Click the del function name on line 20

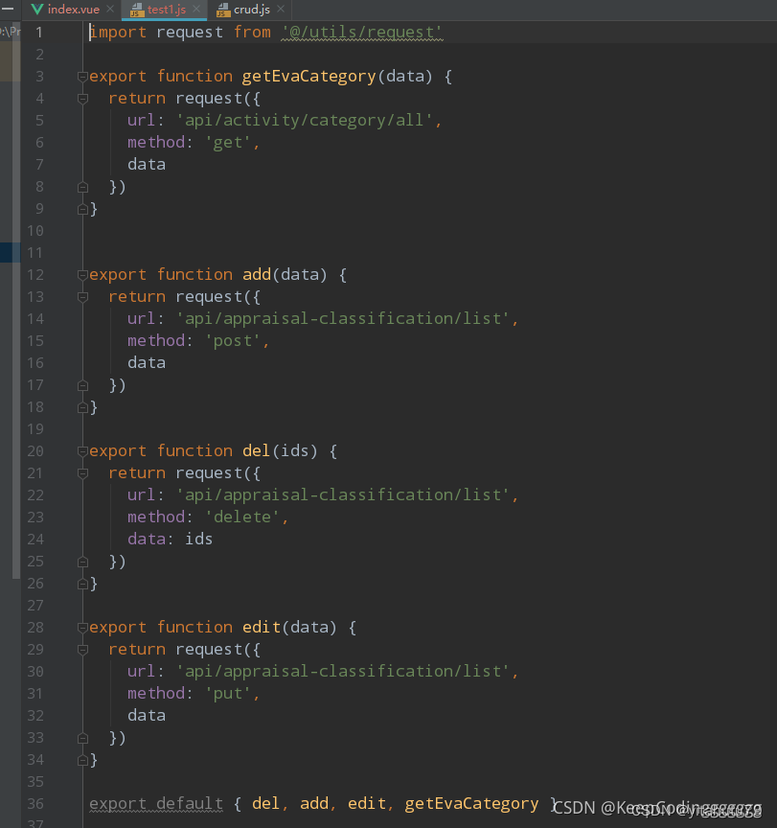(x=256, y=451)
